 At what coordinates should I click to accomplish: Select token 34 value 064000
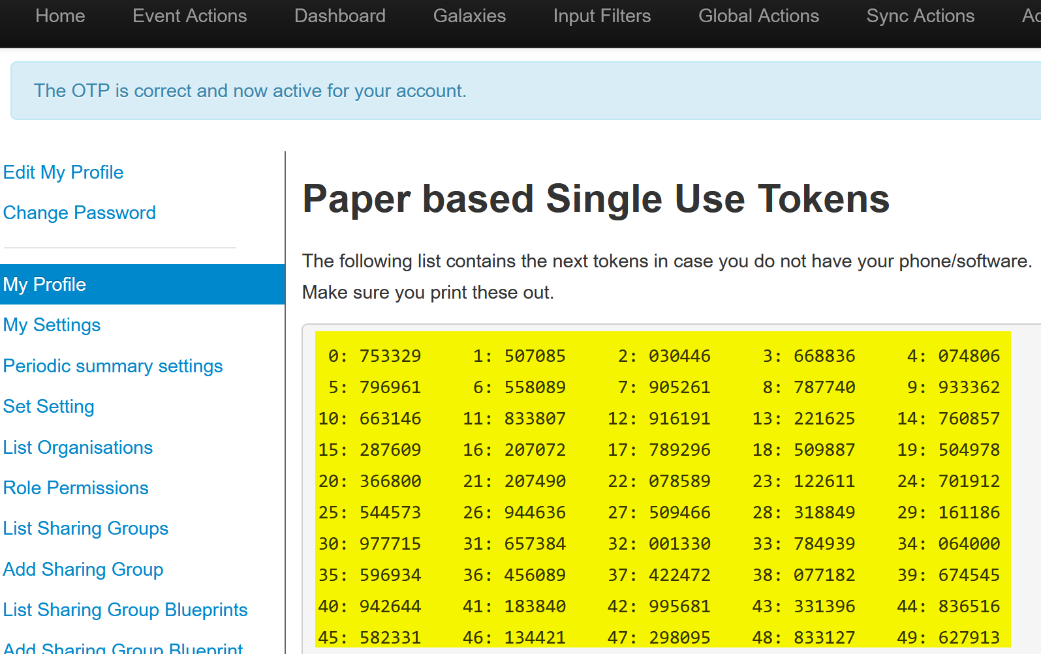click(x=969, y=544)
